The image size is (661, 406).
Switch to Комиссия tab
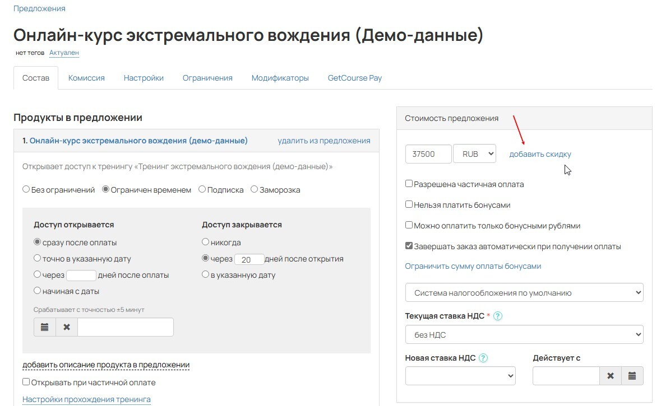pyautogui.click(x=86, y=78)
